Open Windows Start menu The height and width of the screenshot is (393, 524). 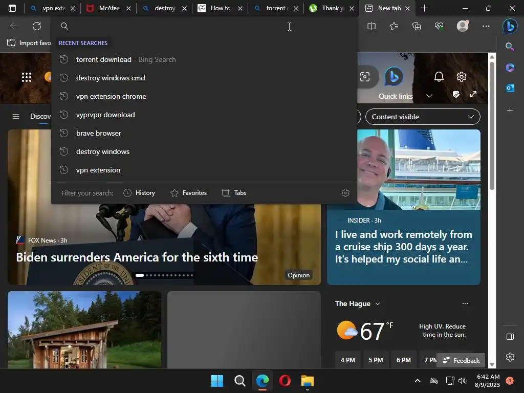217,381
